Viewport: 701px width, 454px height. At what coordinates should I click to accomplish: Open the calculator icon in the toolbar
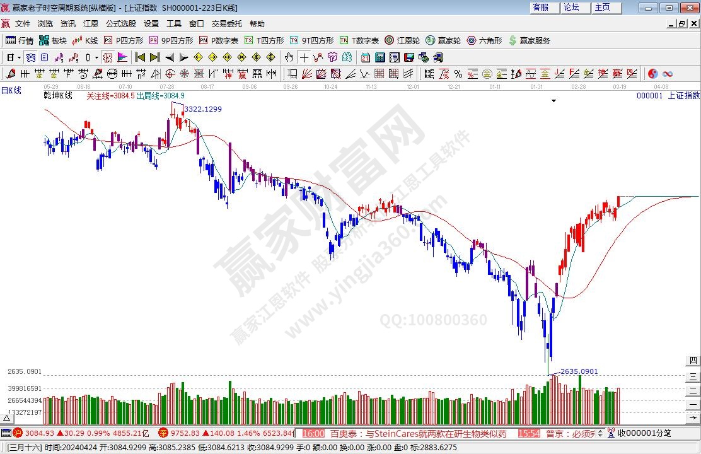tap(381, 57)
